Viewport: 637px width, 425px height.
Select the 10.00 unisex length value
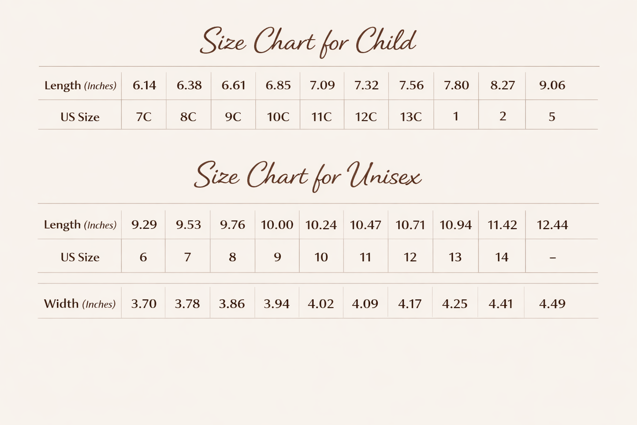tap(277, 225)
